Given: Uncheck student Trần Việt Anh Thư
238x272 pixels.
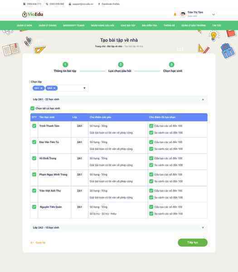Looking at the screenshot, I should [34, 191].
